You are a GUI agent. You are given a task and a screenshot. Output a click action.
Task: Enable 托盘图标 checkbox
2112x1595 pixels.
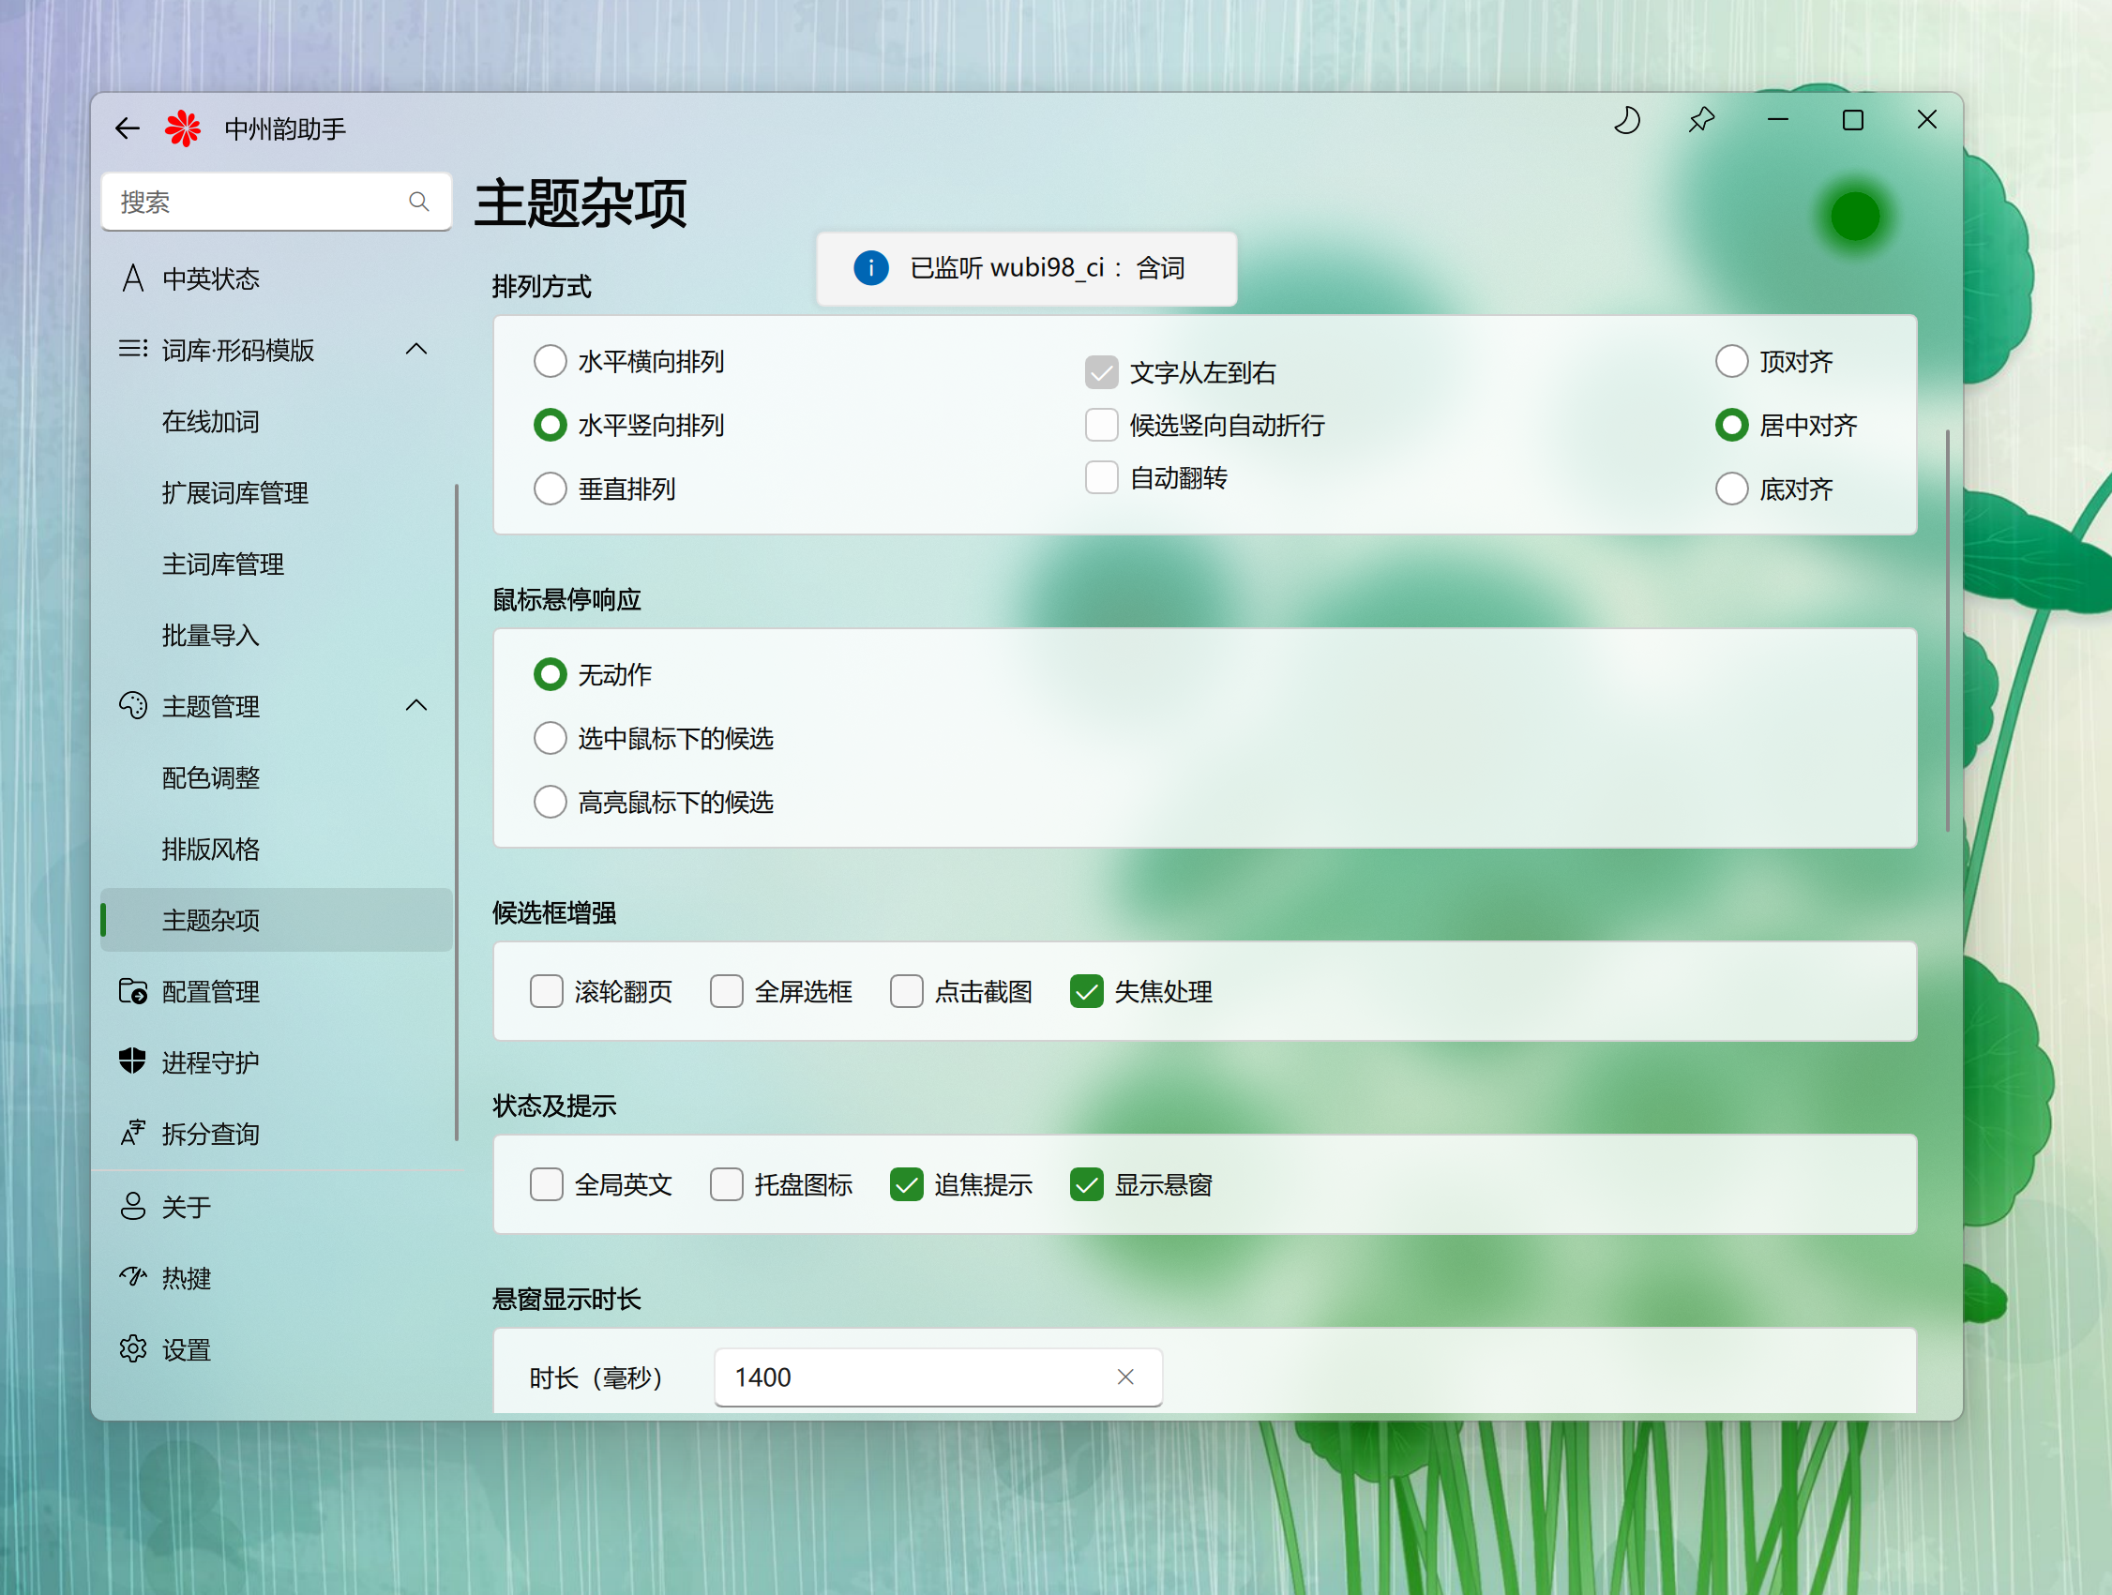pos(727,1183)
